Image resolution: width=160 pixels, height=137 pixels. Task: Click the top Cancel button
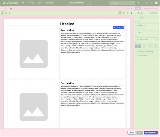(x=130, y=8)
